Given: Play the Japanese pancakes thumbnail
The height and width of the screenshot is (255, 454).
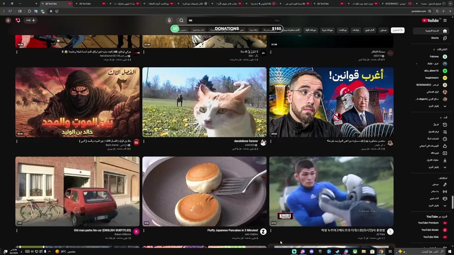Looking at the screenshot, I should (x=204, y=191).
